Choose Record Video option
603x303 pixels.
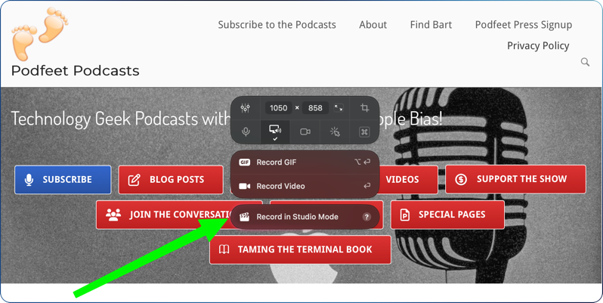point(305,186)
